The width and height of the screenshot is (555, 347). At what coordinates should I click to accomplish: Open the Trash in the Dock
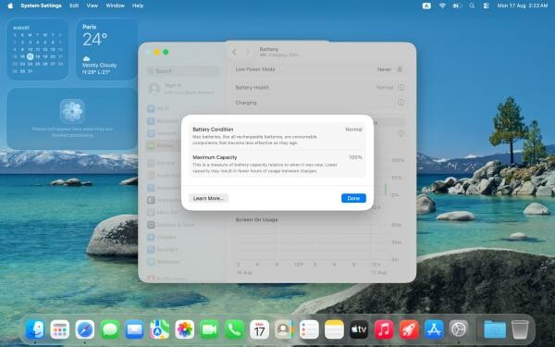520,329
